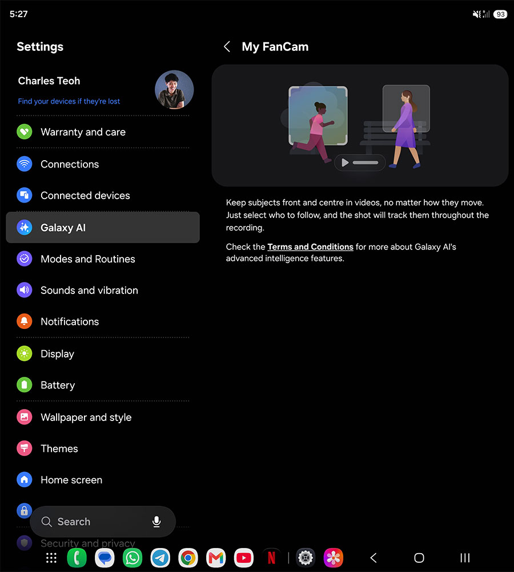Screen dimensions: 514x572
Task: Select the Galaxy AI sparkle icon
Action: pos(25,227)
